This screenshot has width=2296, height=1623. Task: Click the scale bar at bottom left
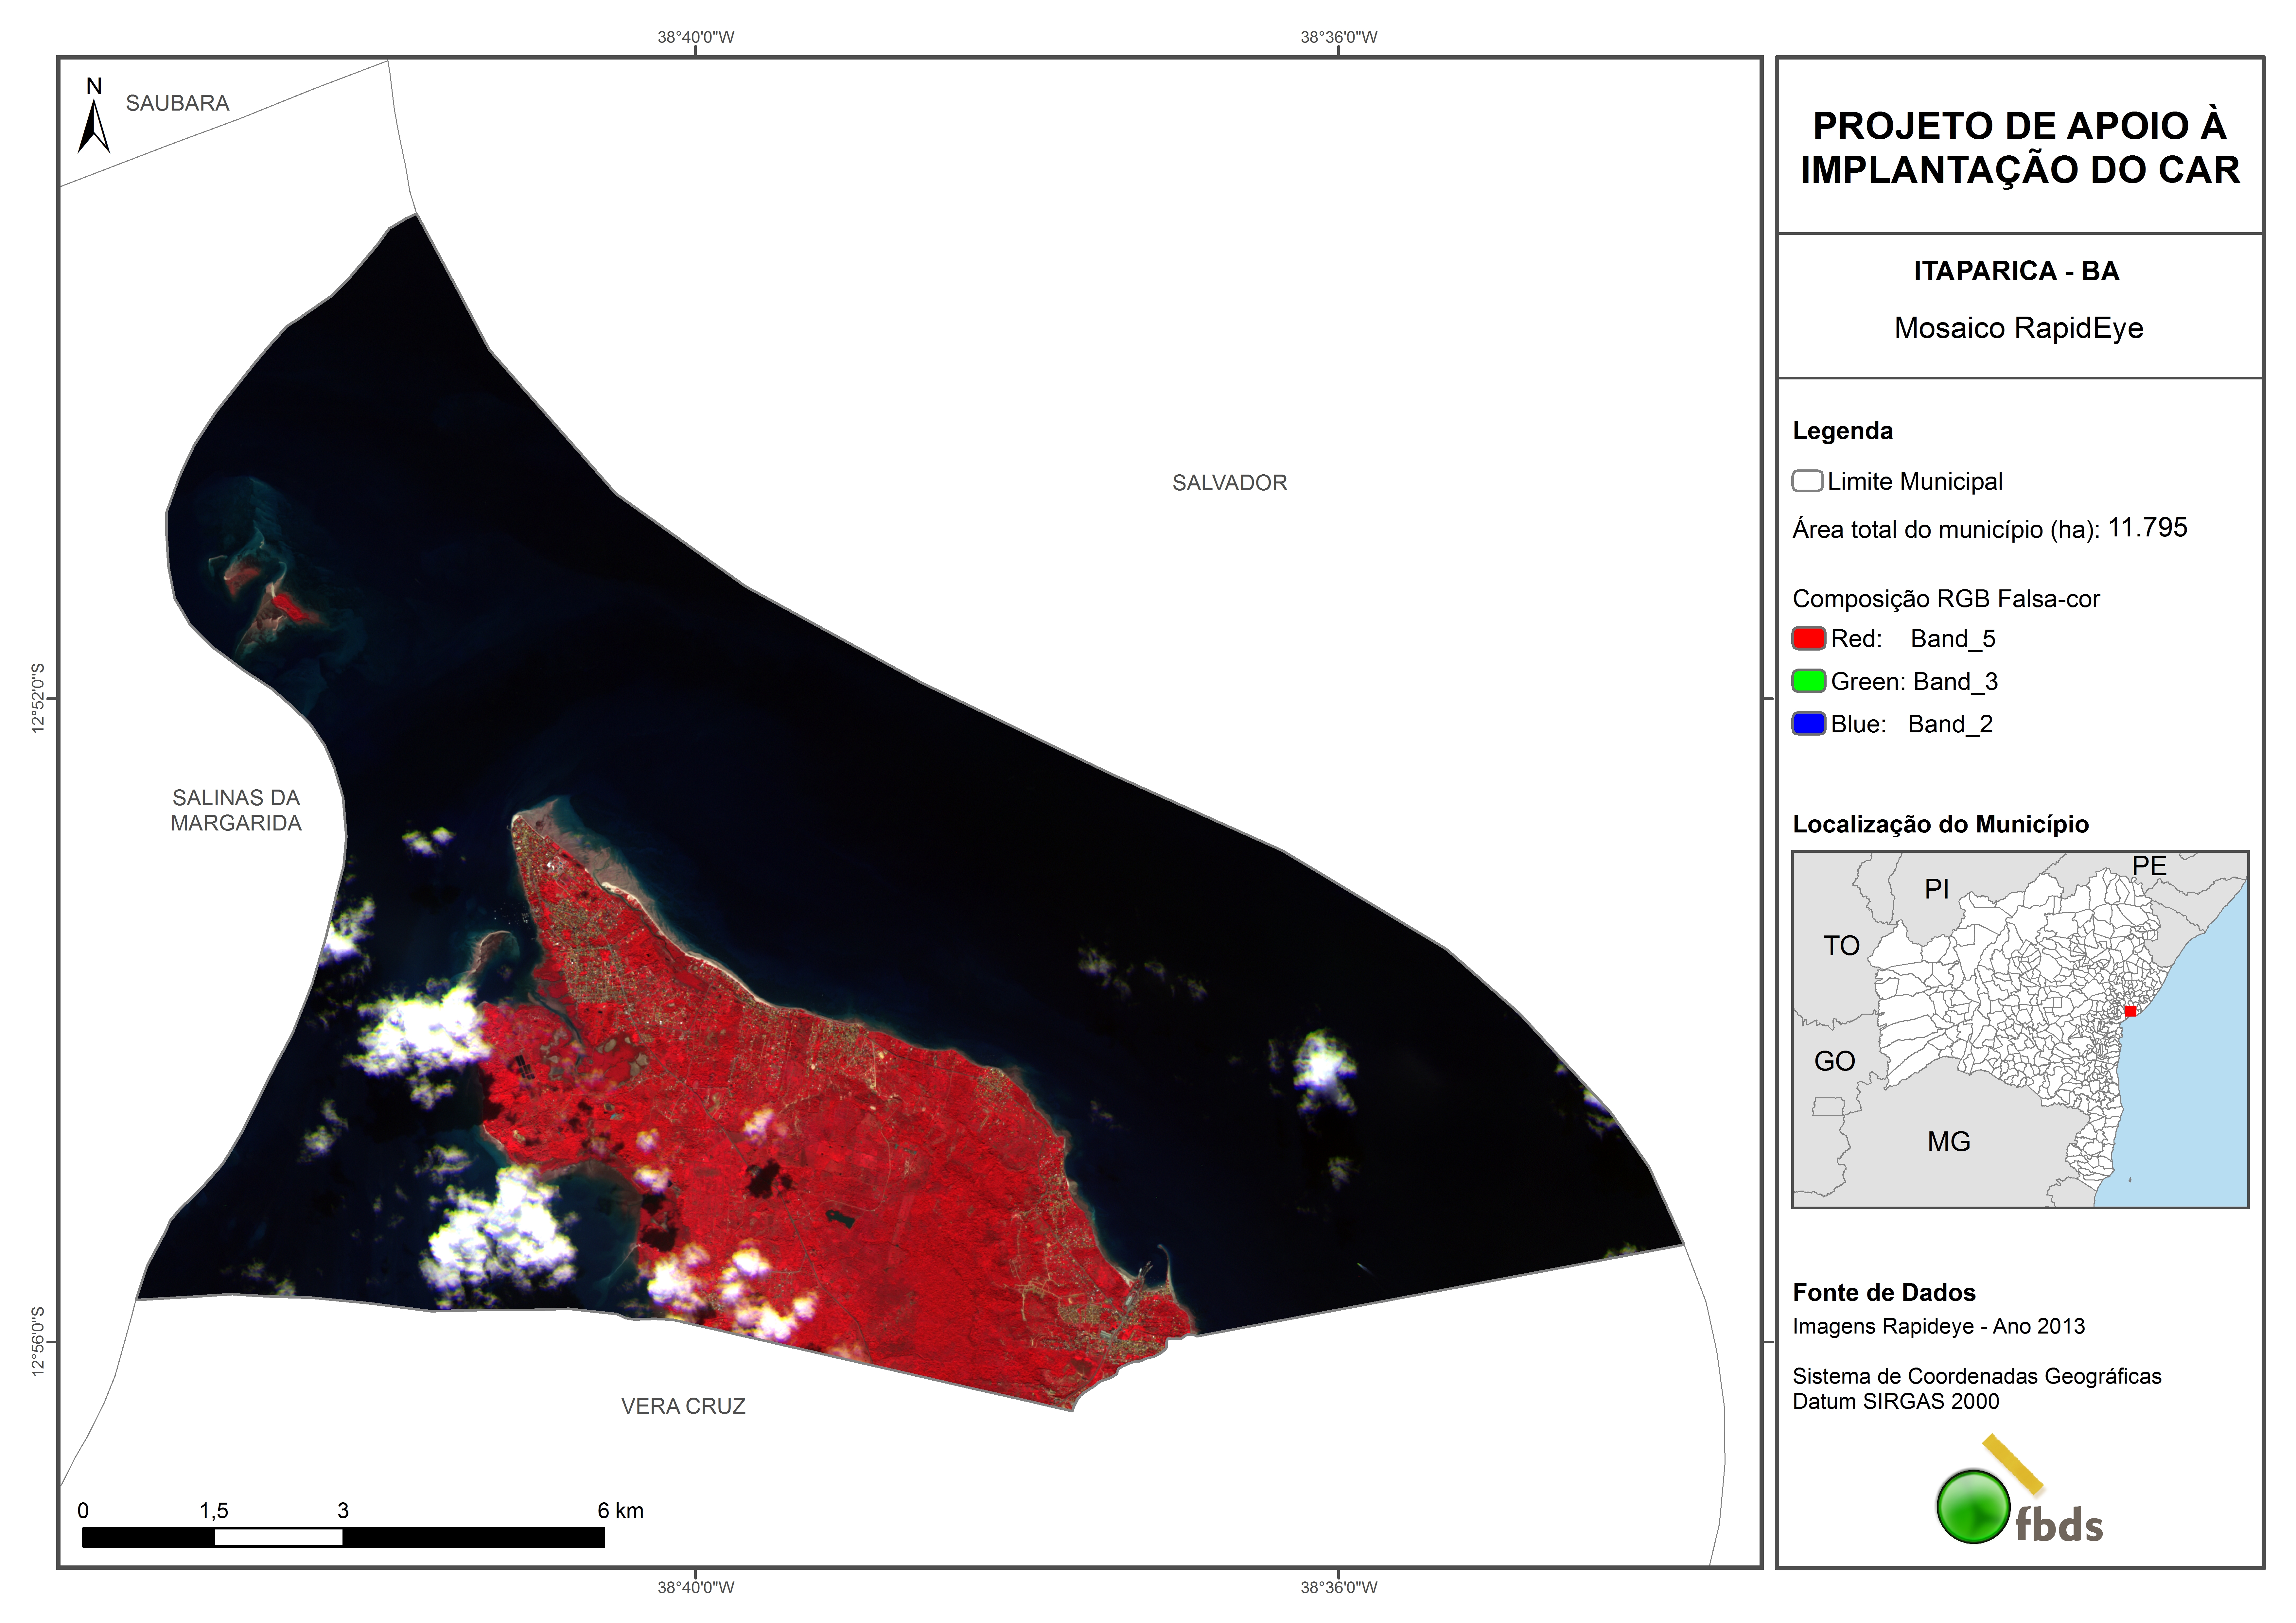[x=343, y=1537]
